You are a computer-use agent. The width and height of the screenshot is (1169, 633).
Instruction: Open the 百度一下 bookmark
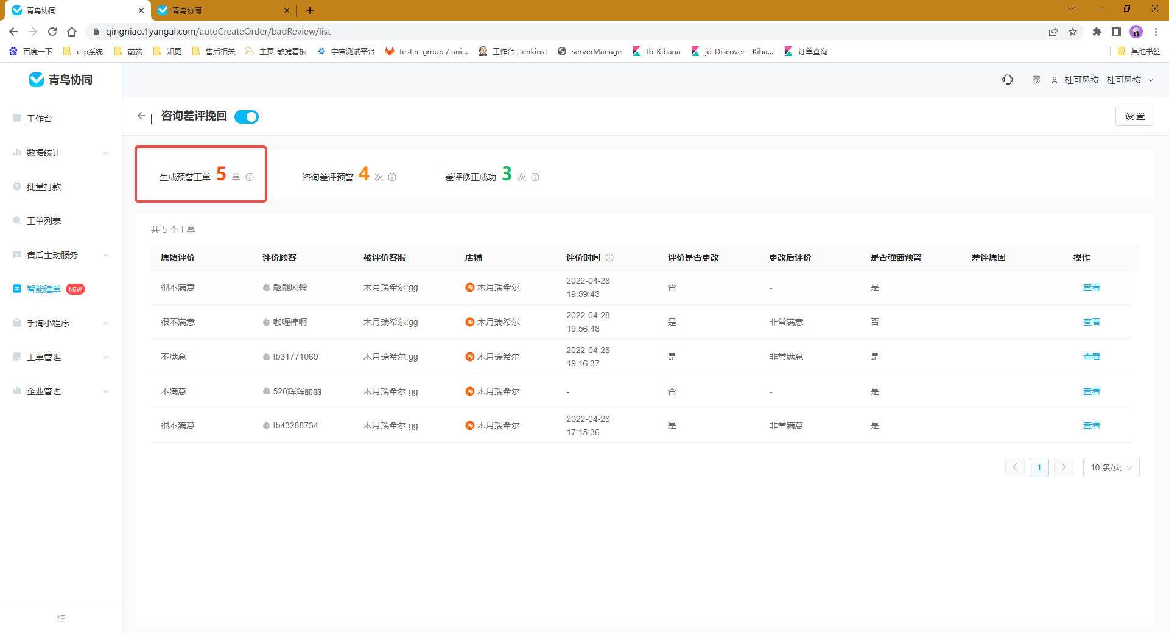tap(30, 52)
